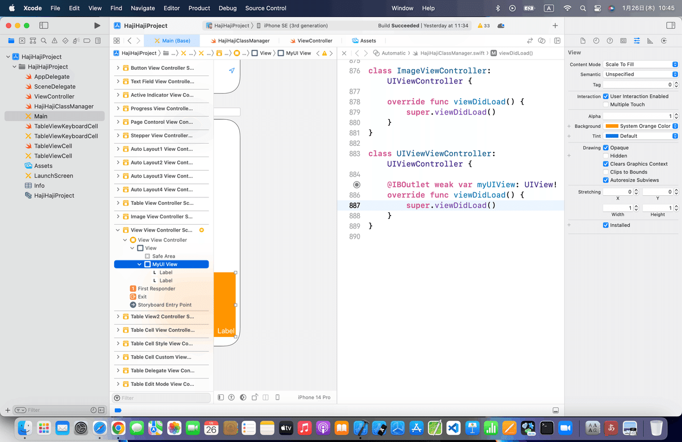The height and width of the screenshot is (442, 682).
Task: Run the project with the play button
Action: pos(97,26)
